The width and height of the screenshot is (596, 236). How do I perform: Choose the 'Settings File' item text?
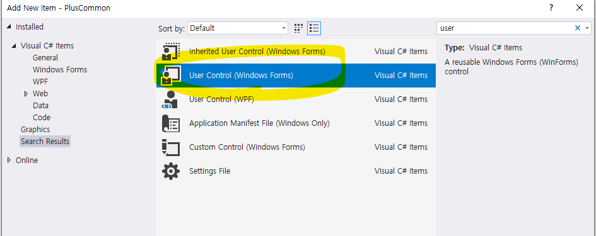[x=210, y=171]
